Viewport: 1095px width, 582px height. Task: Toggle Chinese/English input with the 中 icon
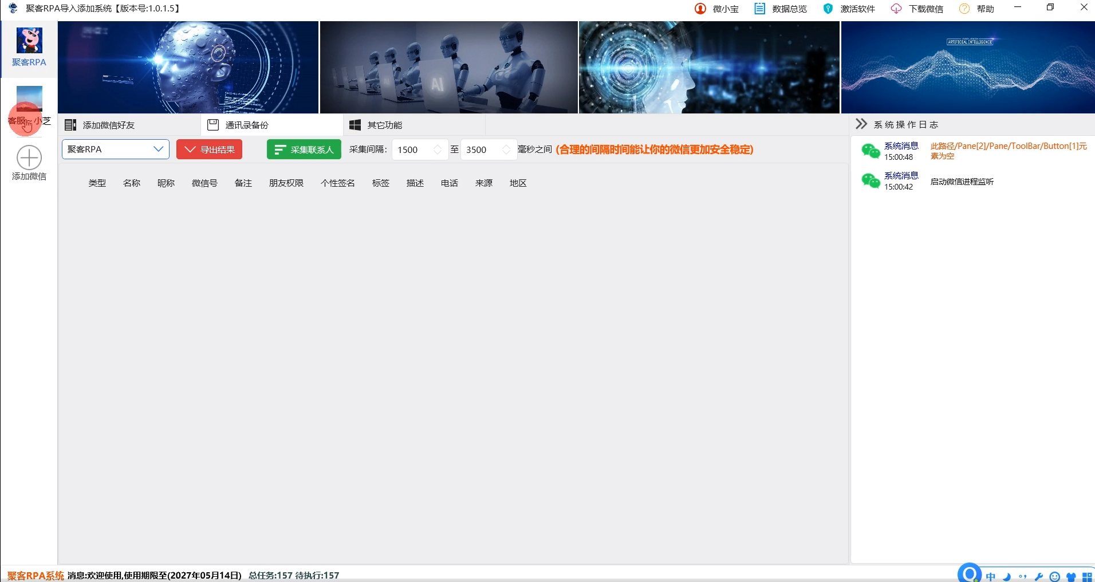(x=991, y=576)
